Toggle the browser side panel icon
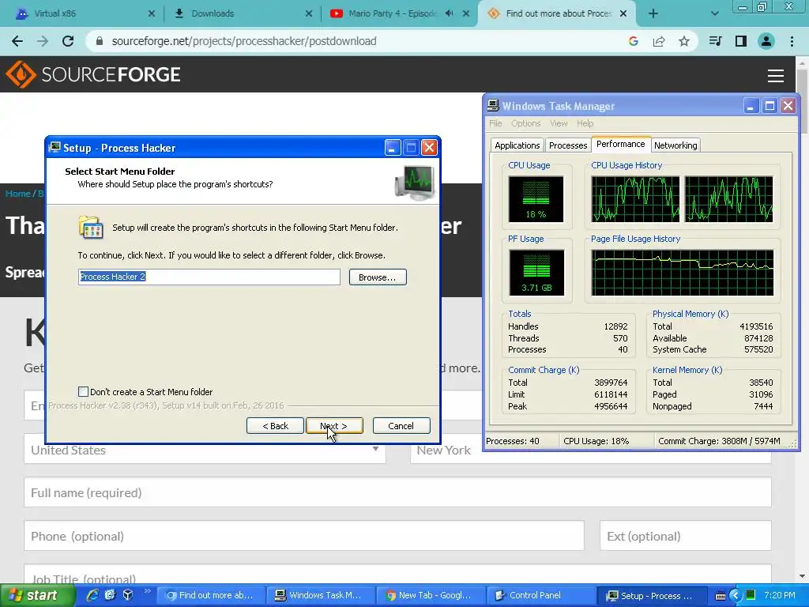Image resolution: width=809 pixels, height=607 pixels. [741, 41]
